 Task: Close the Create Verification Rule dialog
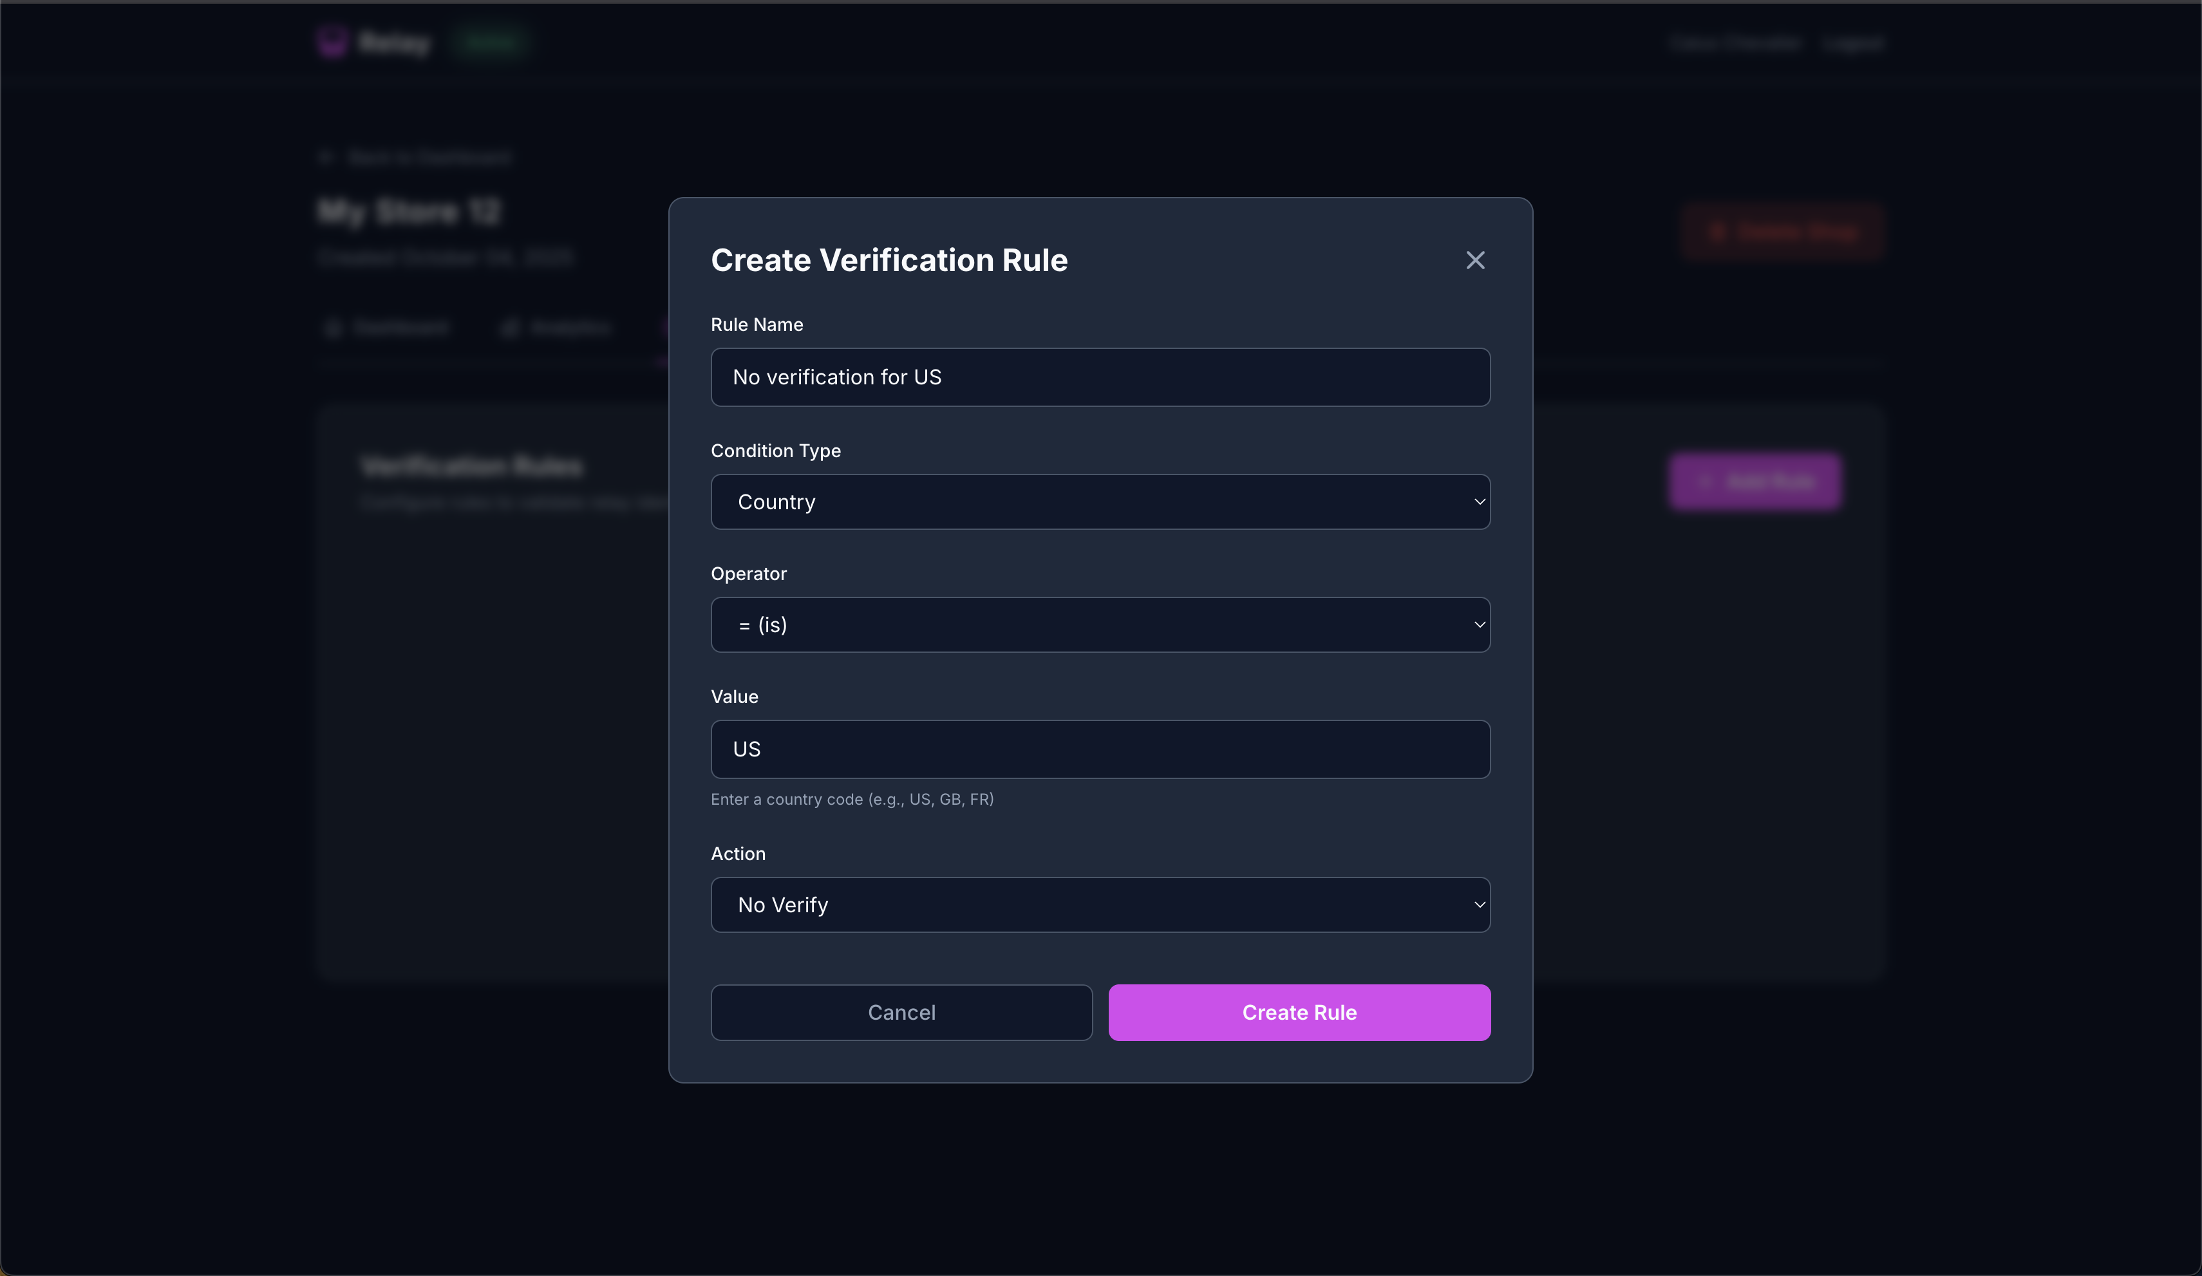pyautogui.click(x=1475, y=261)
